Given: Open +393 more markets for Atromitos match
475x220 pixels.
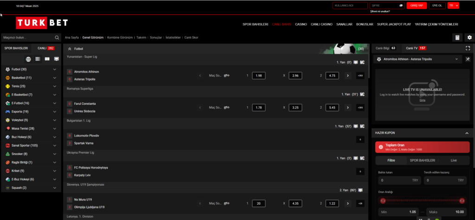Looking at the screenshot, I should [x=360, y=76].
